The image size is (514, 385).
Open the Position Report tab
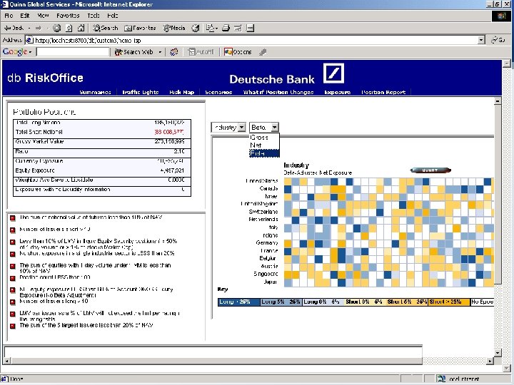click(x=383, y=92)
